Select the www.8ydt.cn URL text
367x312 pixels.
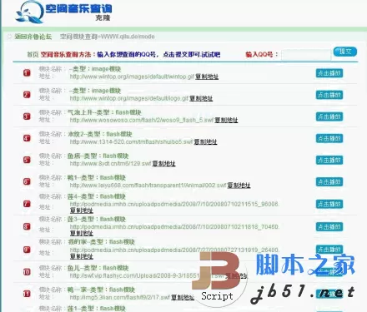click(x=110, y=163)
